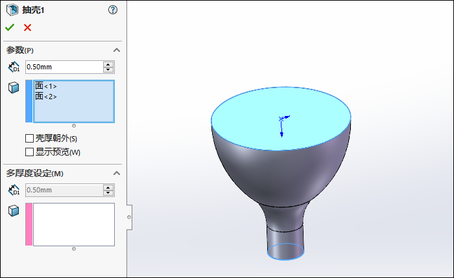The width and height of the screenshot is (454, 278).
Task: Enable the 显示预览 checkbox
Action: [x=29, y=152]
